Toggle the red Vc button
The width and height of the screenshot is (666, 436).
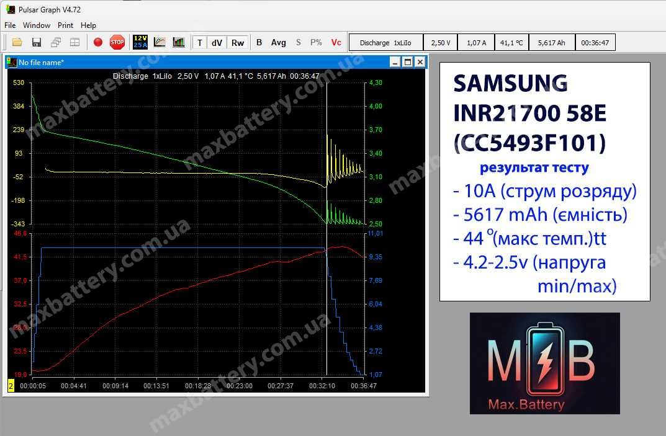coord(336,42)
